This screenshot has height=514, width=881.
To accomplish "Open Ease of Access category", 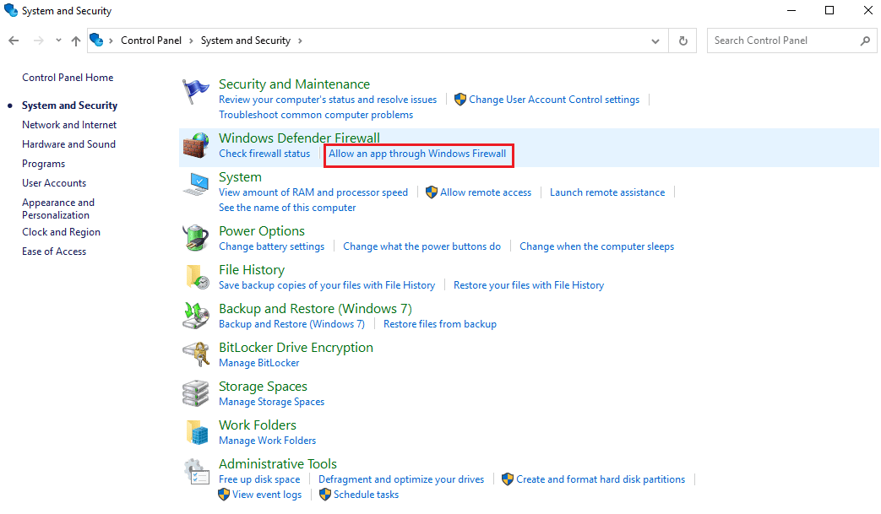I will [x=54, y=252].
